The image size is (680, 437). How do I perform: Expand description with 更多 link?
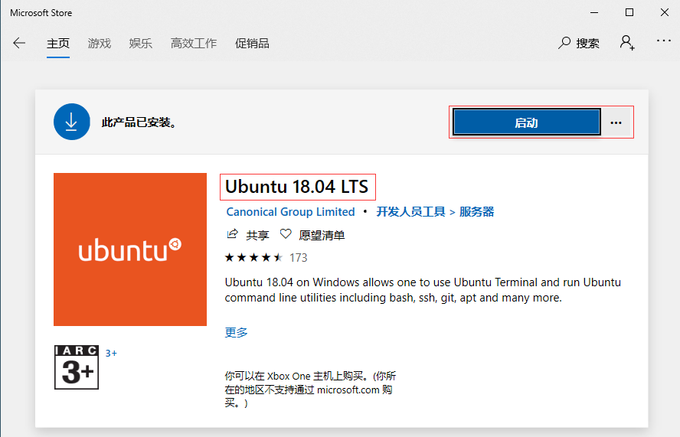tap(237, 332)
